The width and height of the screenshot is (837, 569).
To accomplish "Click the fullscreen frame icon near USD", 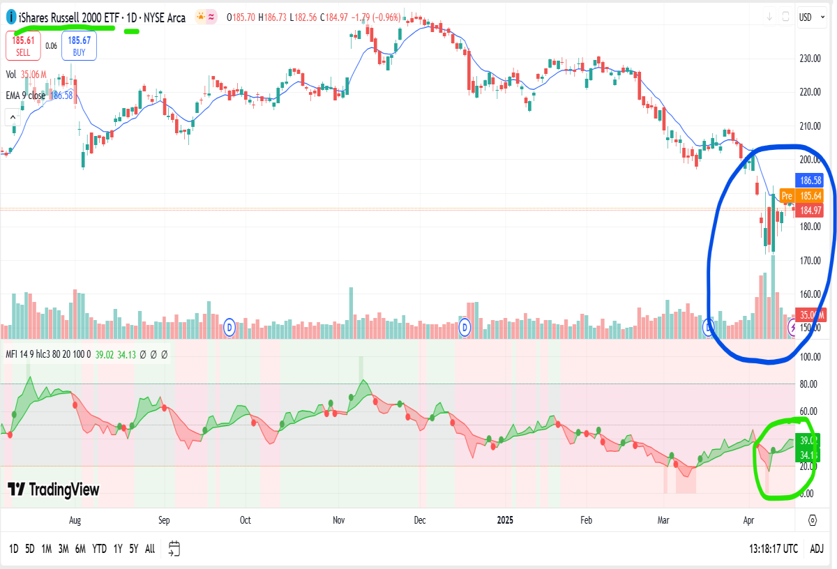I will [785, 17].
